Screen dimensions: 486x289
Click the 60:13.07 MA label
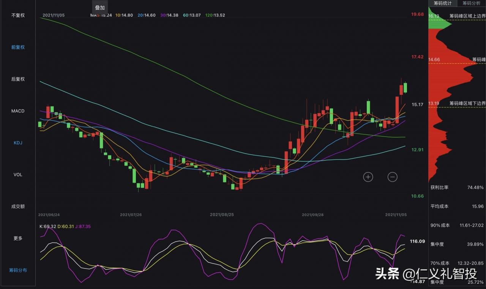[x=191, y=15]
